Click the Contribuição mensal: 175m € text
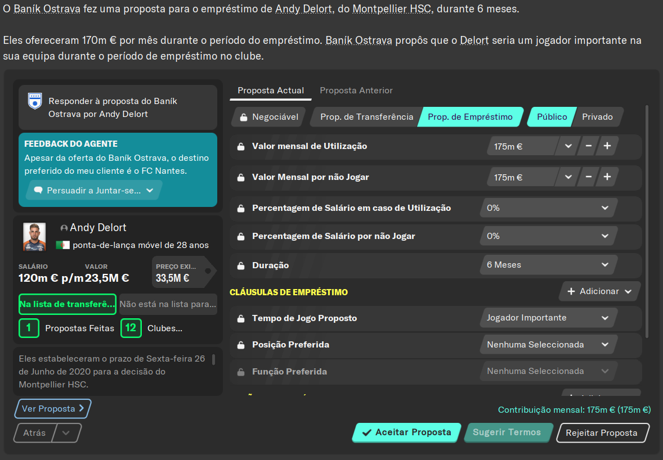 pos(574,410)
